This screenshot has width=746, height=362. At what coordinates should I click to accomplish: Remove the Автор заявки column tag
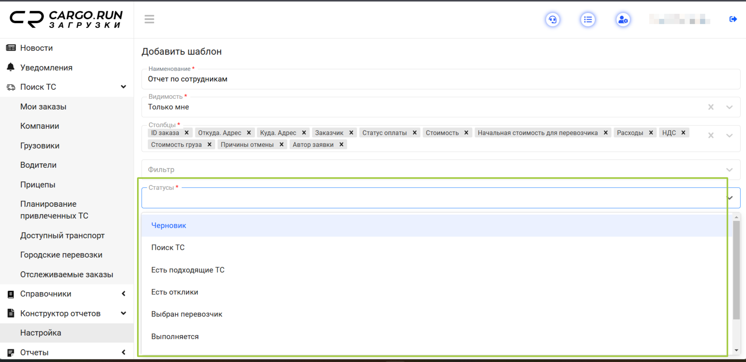pos(341,145)
